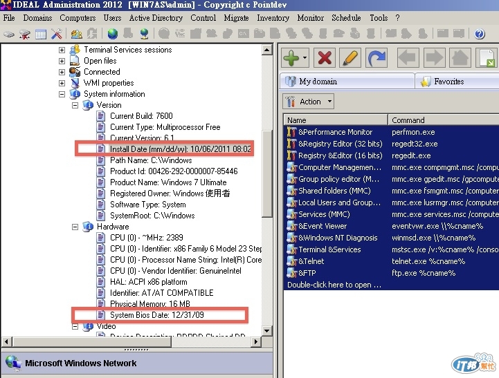Click the users group icon in toolbar
Screen dimensions: 499x378
coord(76,34)
